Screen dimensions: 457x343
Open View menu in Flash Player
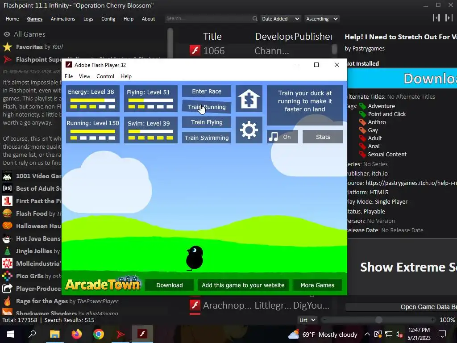point(84,76)
